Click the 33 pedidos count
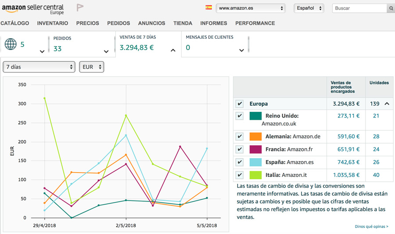395x234 pixels. point(57,49)
